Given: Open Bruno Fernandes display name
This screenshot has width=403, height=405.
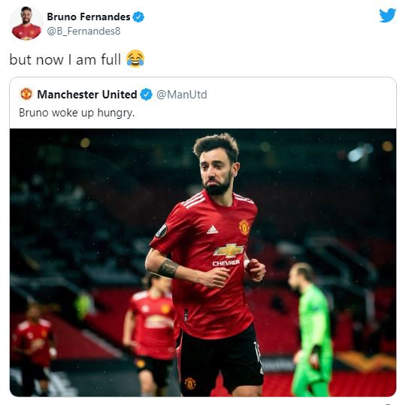Looking at the screenshot, I should (x=89, y=17).
